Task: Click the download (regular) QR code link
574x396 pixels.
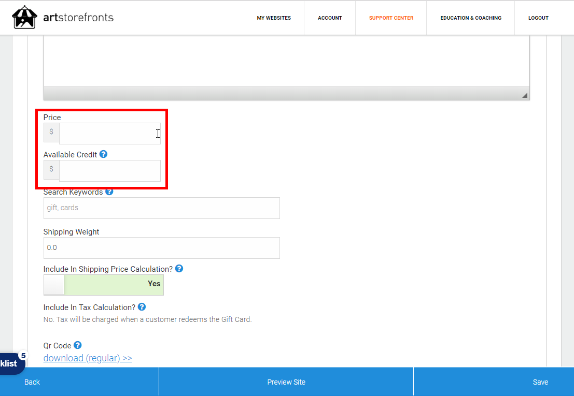Action: click(x=88, y=358)
